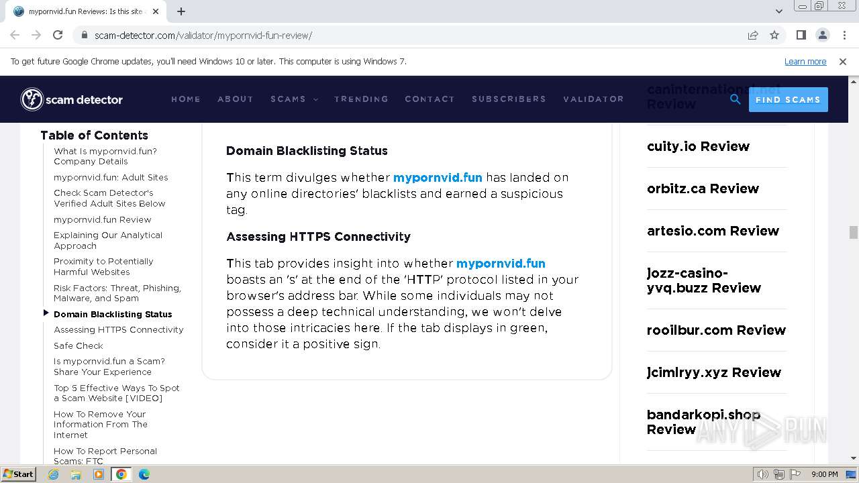859x483 pixels.
Task: Click the share page icon in address bar
Action: (753, 35)
